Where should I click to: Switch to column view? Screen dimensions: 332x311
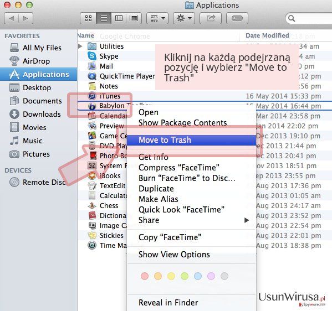point(119,18)
